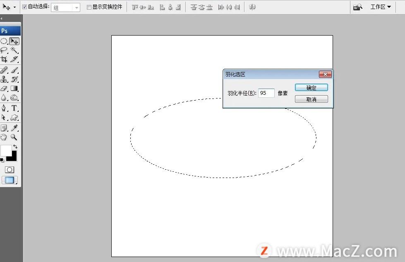The height and width of the screenshot is (262, 405).
Task: Select the Healing Brush tool
Action: [4, 70]
